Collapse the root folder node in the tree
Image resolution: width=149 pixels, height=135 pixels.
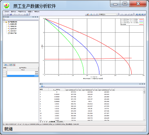[4, 22]
